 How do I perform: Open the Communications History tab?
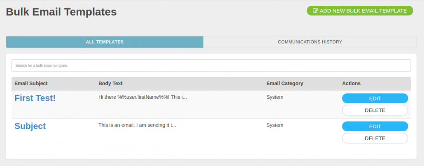click(310, 42)
